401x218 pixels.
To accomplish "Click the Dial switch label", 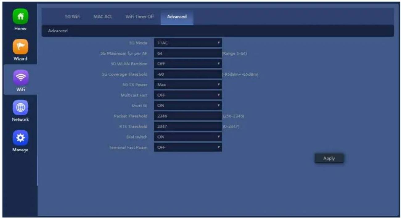I will 137,137.
